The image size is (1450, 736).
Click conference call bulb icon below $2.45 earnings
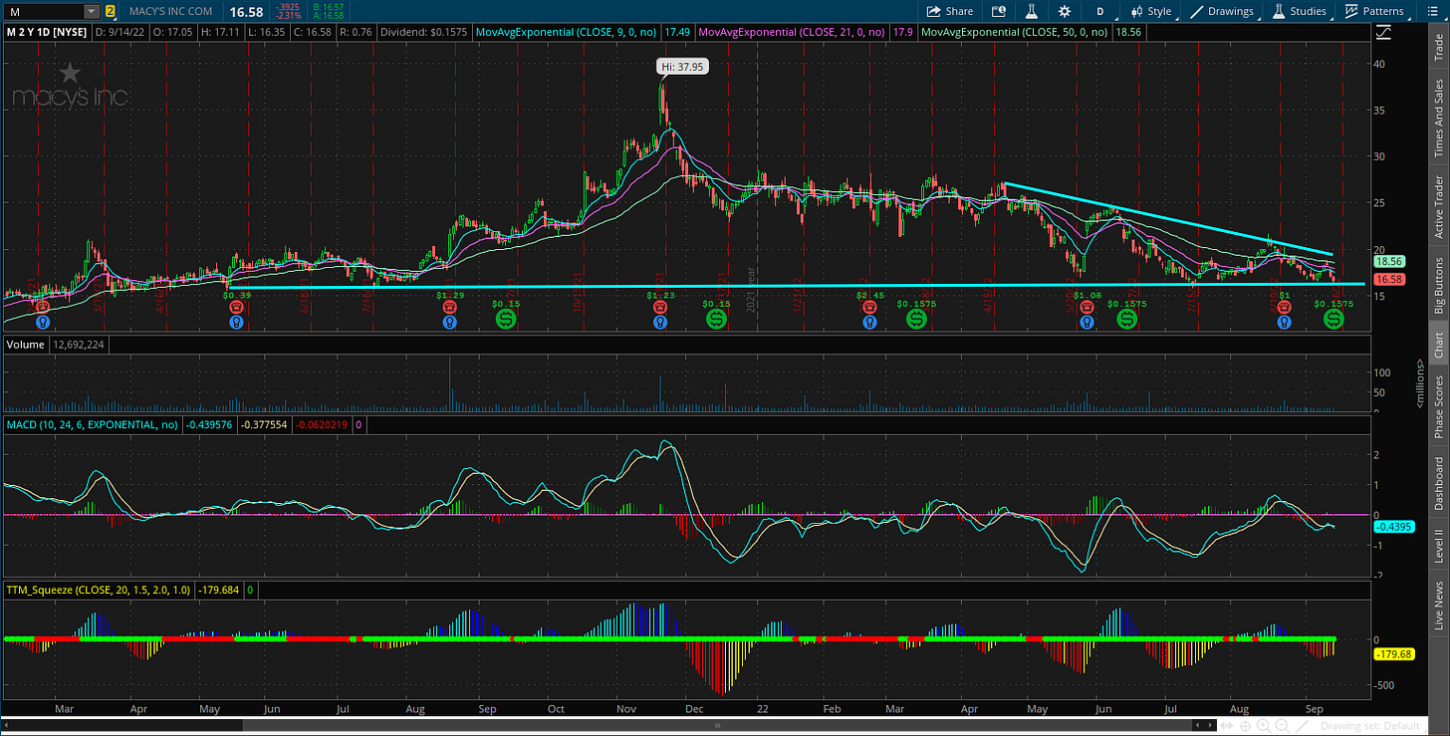tap(869, 322)
